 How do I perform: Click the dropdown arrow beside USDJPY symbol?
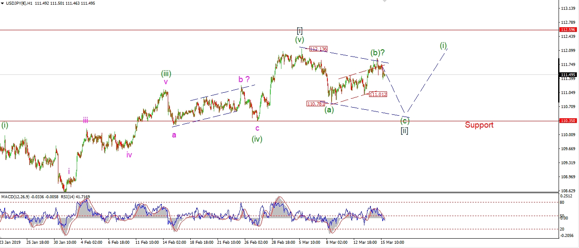pos(3,3)
